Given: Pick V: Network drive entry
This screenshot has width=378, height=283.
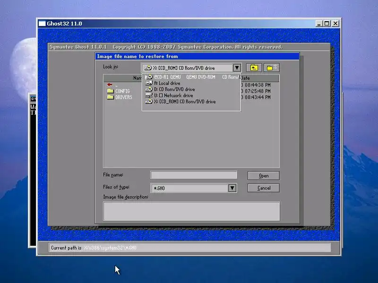Looking at the screenshot, I should (191, 96).
